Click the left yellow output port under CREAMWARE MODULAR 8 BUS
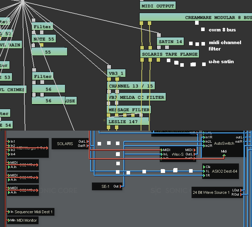 141,23
